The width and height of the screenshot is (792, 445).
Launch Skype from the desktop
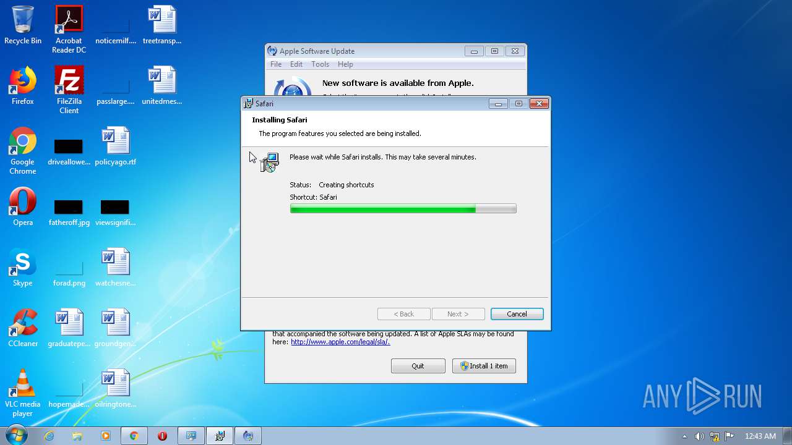[x=23, y=267]
